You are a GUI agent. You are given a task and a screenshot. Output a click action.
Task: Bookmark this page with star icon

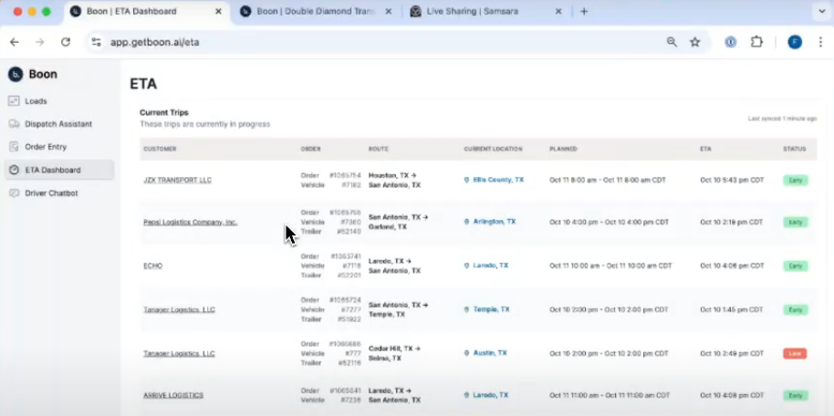tap(694, 42)
